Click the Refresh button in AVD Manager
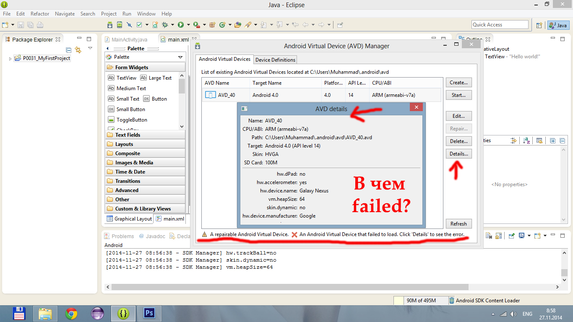 pos(458,223)
